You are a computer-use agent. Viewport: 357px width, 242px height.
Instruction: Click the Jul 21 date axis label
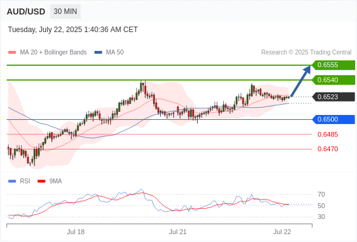pyautogui.click(x=177, y=232)
